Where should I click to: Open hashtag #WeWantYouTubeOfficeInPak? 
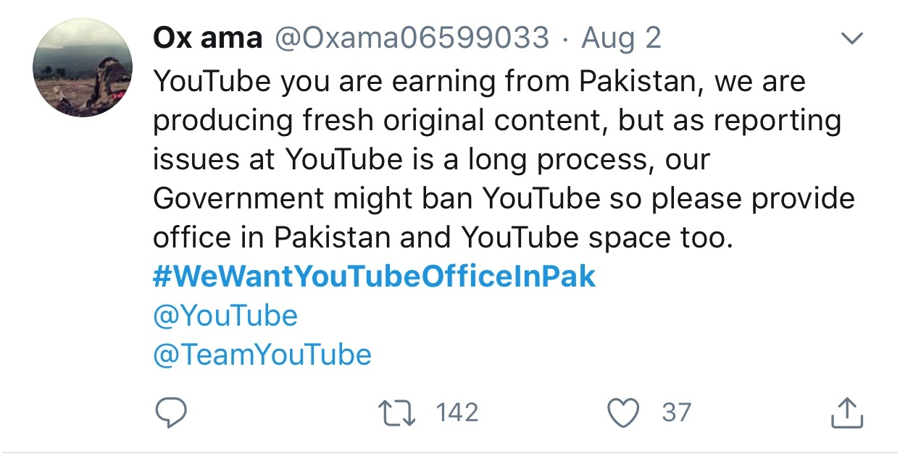pos(374,276)
